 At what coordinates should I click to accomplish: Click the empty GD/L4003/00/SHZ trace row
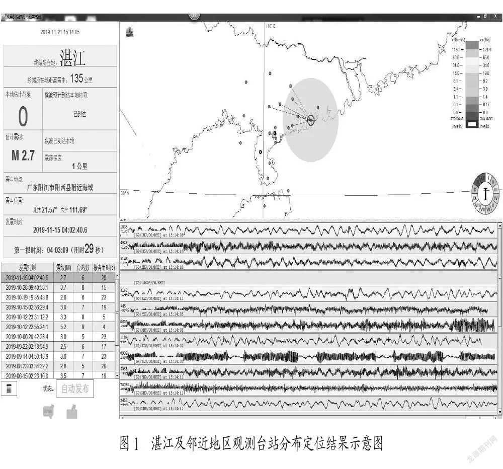pos(309,277)
